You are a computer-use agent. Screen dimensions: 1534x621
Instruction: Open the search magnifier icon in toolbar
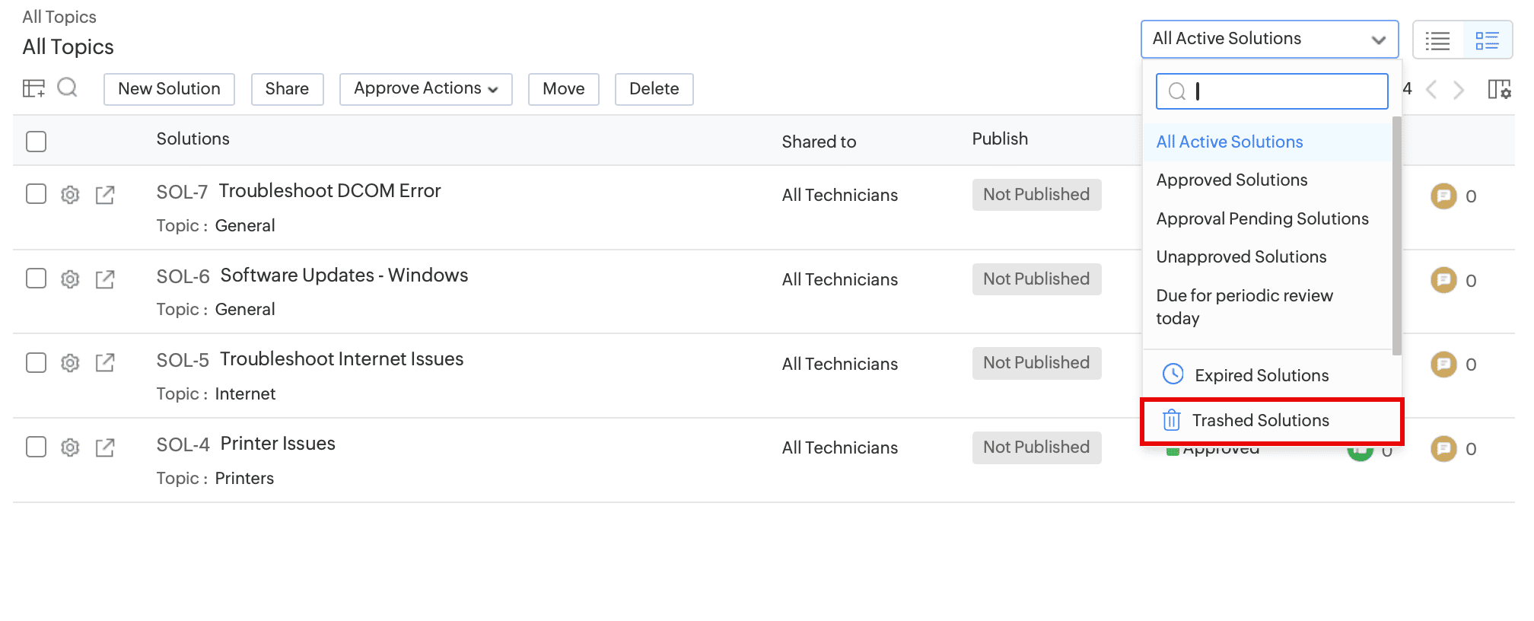68,88
